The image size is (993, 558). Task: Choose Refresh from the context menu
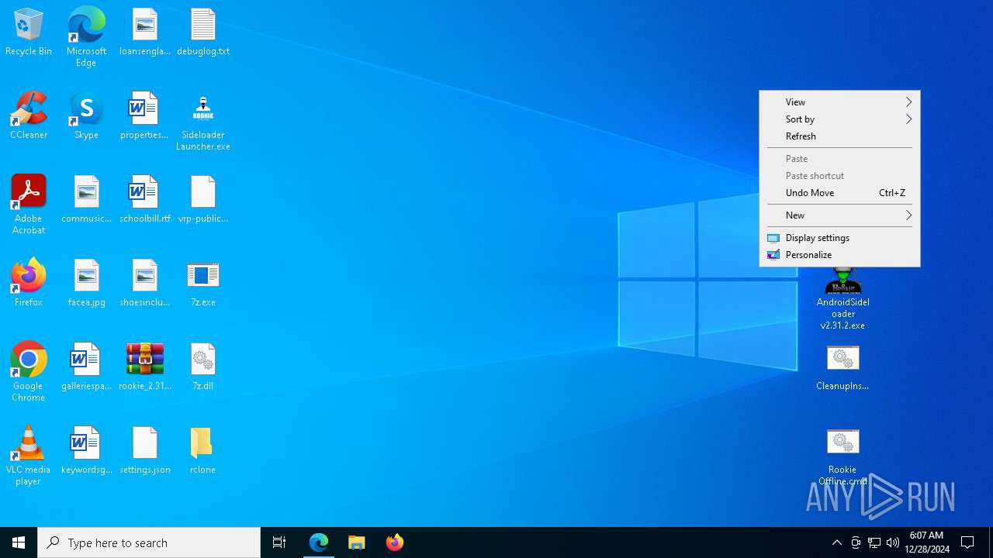(839, 136)
